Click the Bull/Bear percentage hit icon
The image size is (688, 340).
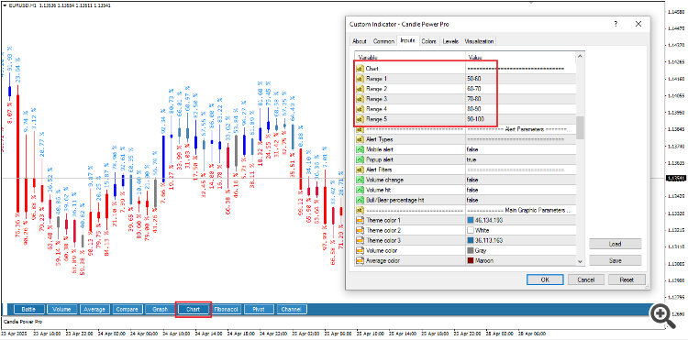(360, 200)
